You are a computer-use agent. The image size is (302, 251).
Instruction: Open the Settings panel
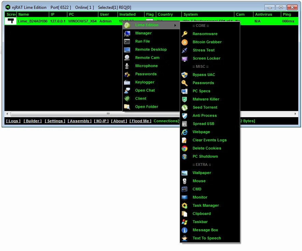tap(55, 121)
